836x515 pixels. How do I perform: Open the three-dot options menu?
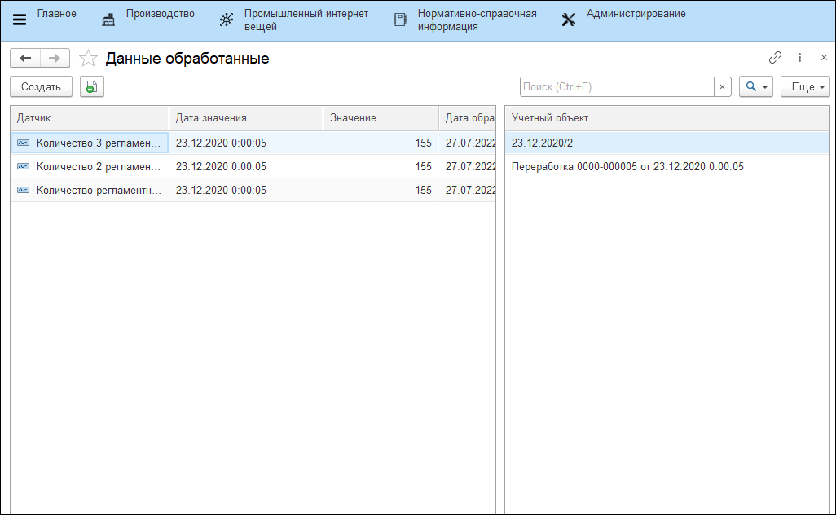[799, 58]
